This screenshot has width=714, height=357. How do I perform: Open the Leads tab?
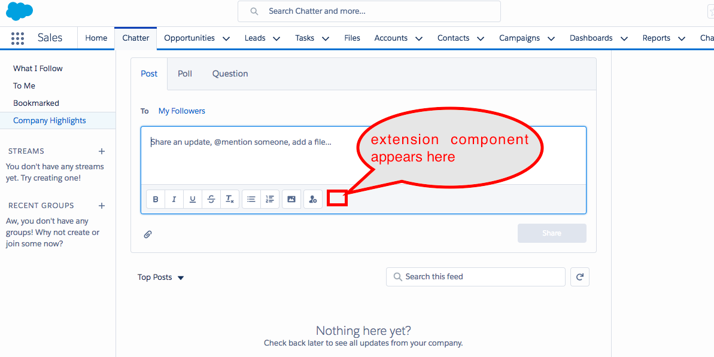point(255,38)
